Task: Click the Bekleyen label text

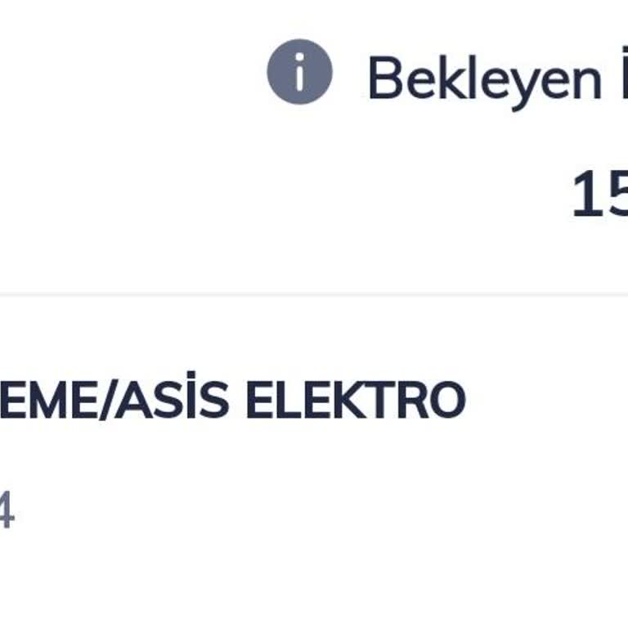Action: click(484, 79)
